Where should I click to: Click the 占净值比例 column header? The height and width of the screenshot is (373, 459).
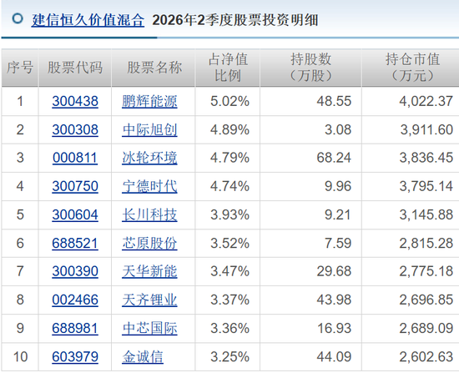(x=228, y=68)
